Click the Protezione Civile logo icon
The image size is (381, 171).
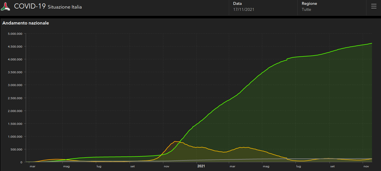click(x=5, y=7)
